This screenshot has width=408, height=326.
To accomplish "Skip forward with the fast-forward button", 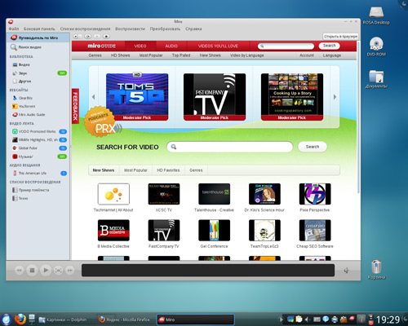I will coord(70,270).
